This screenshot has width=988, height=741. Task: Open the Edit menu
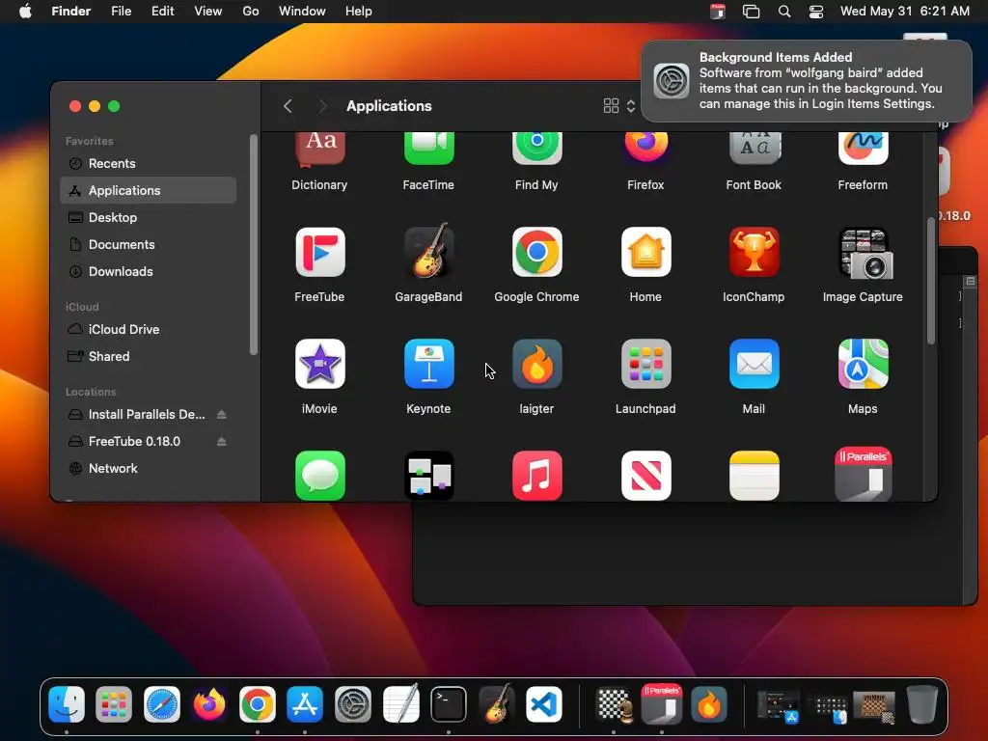pos(162,12)
